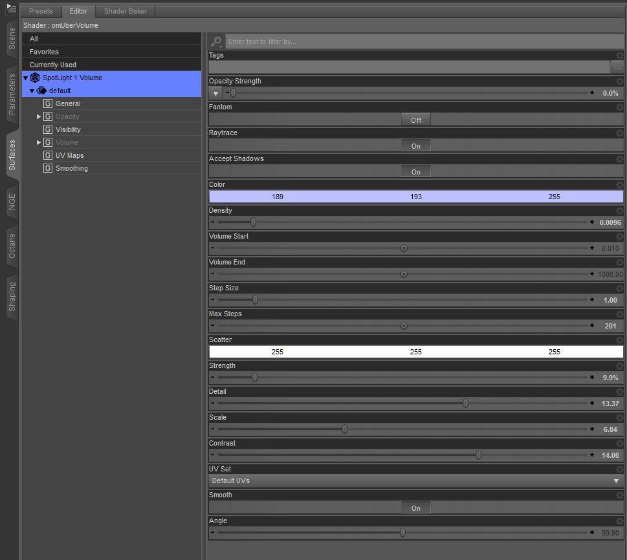The width and height of the screenshot is (627, 560).
Task: Toggle the Smooth On switch
Action: [416, 508]
